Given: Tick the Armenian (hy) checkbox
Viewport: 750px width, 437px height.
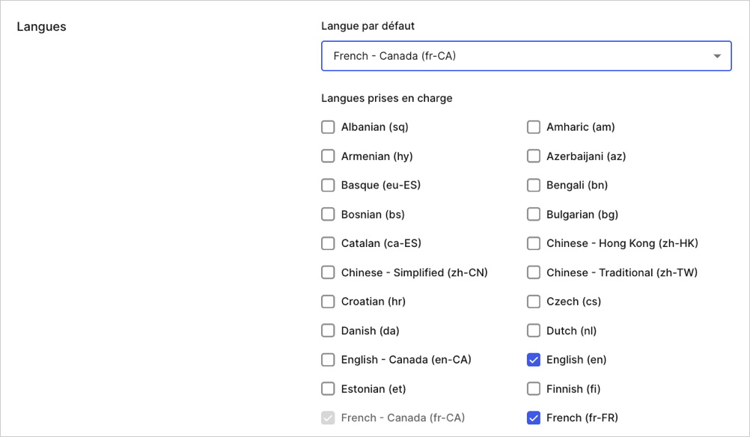Looking at the screenshot, I should 328,156.
